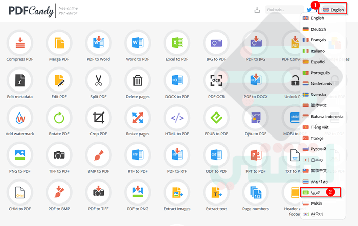Click the download icon in header

257,10
